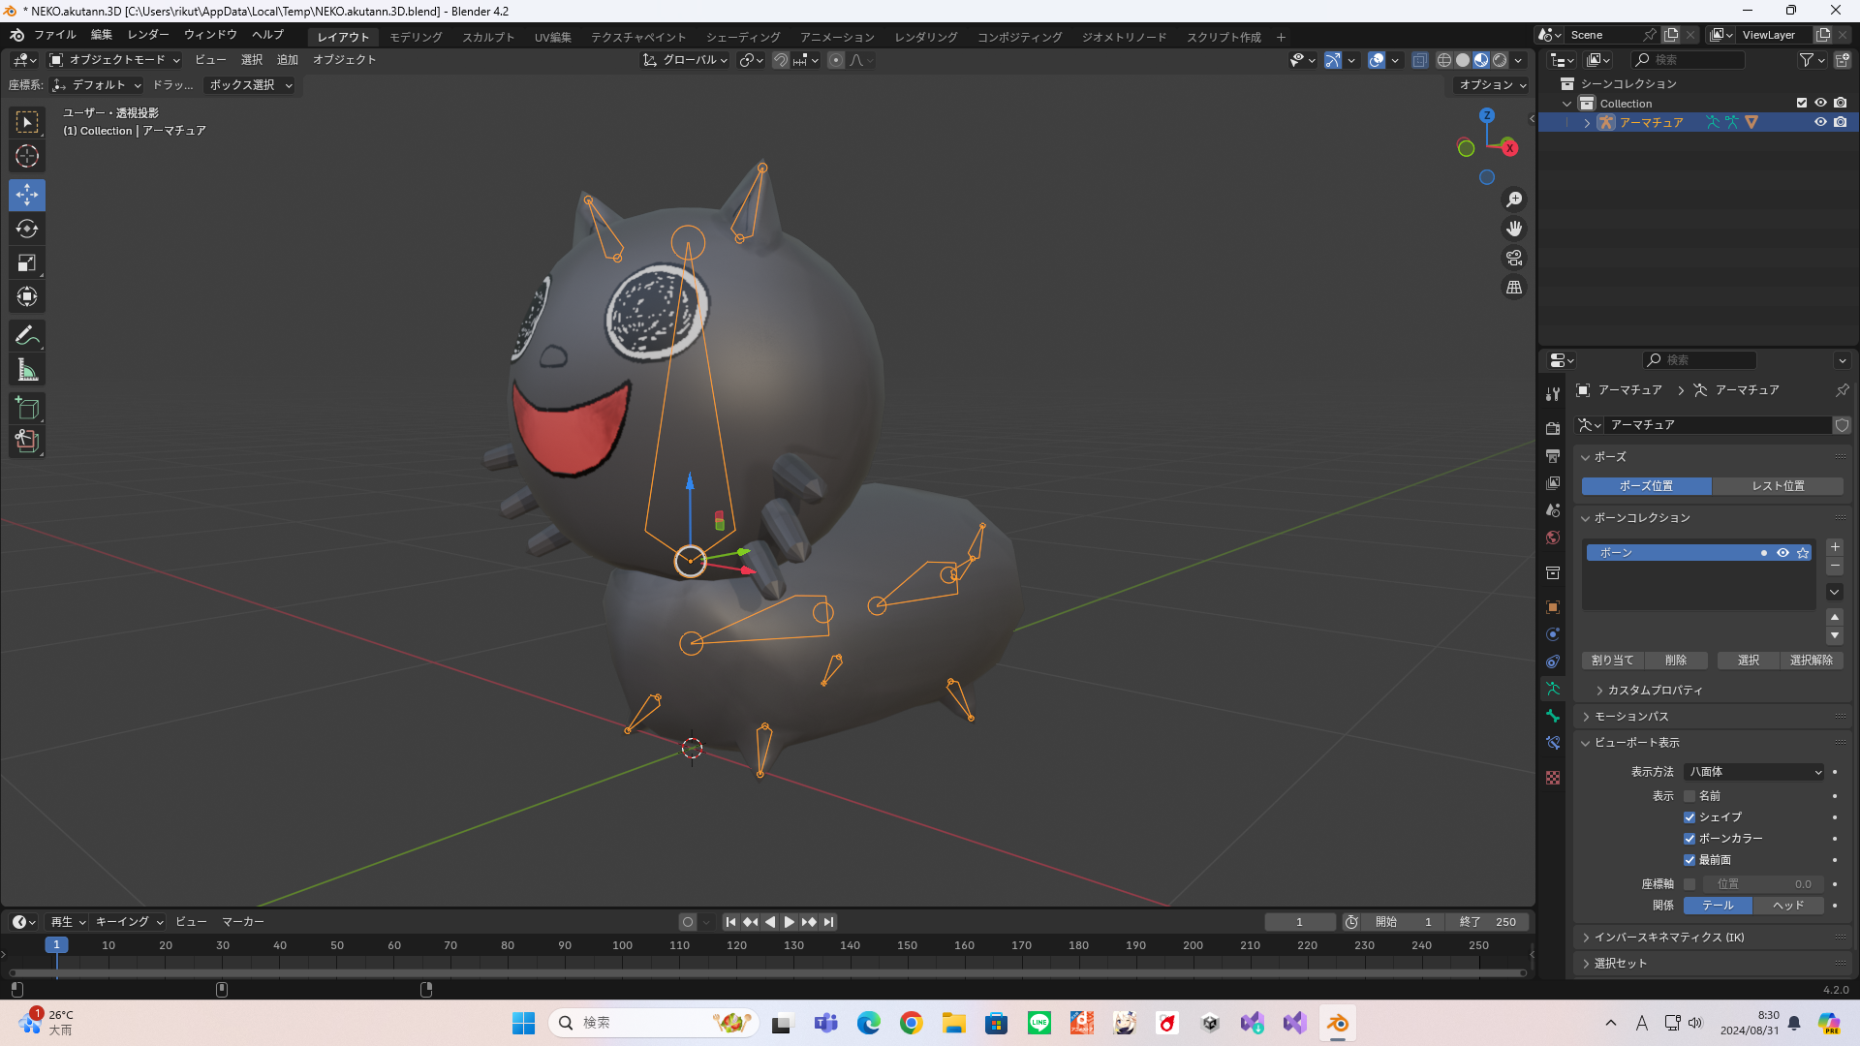Select the Measure tool

(x=27, y=370)
